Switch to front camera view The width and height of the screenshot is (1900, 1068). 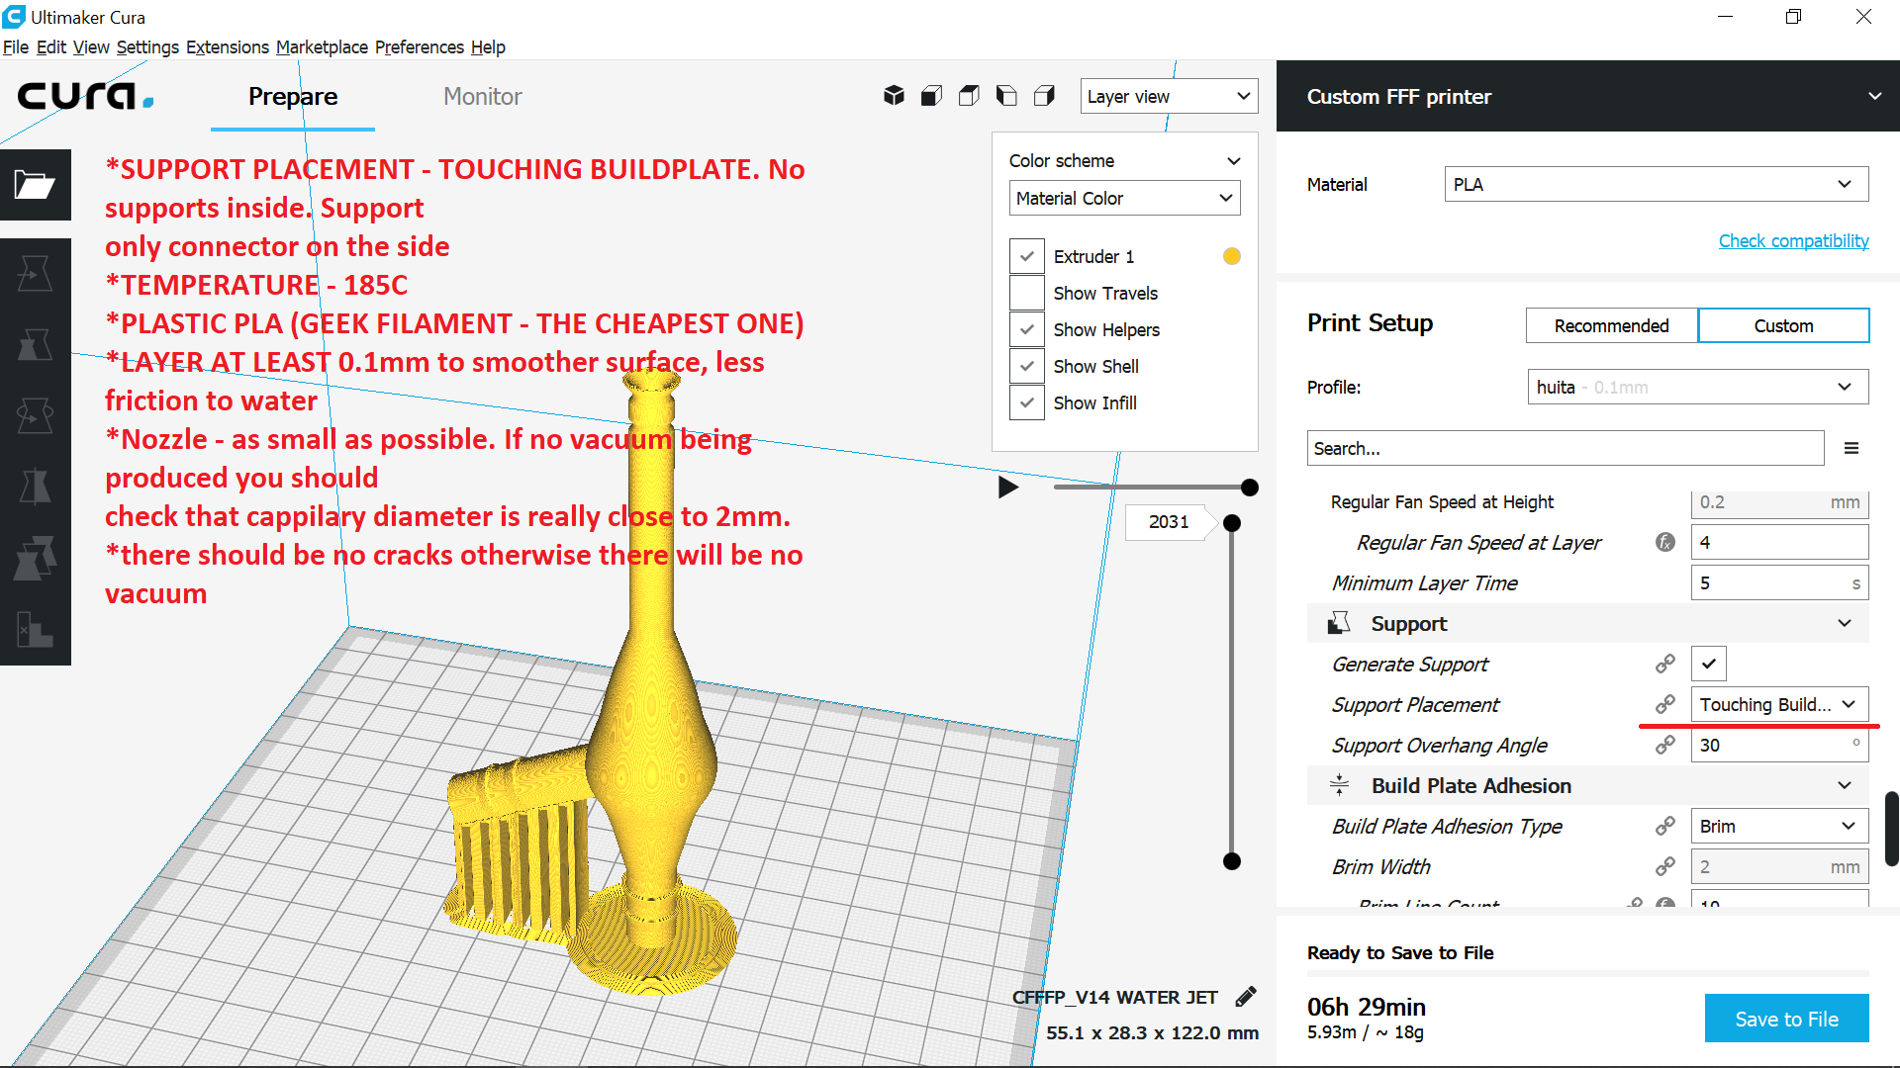point(931,96)
